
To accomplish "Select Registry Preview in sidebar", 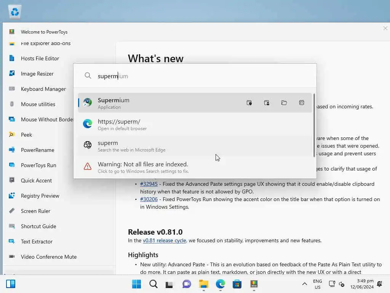I will [40, 196].
